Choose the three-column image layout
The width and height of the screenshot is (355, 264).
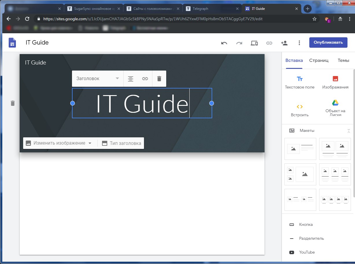click(x=335, y=174)
